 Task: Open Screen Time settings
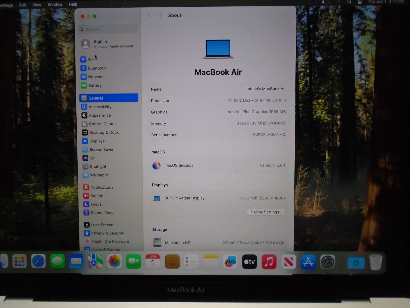point(98,213)
